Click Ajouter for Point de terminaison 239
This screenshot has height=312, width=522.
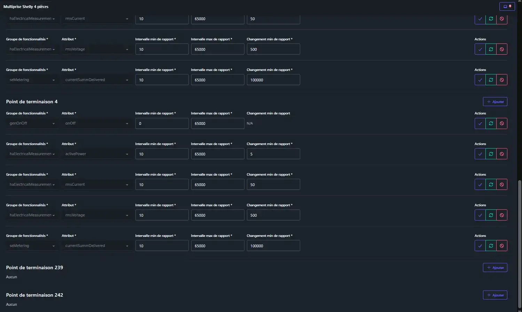495,267
